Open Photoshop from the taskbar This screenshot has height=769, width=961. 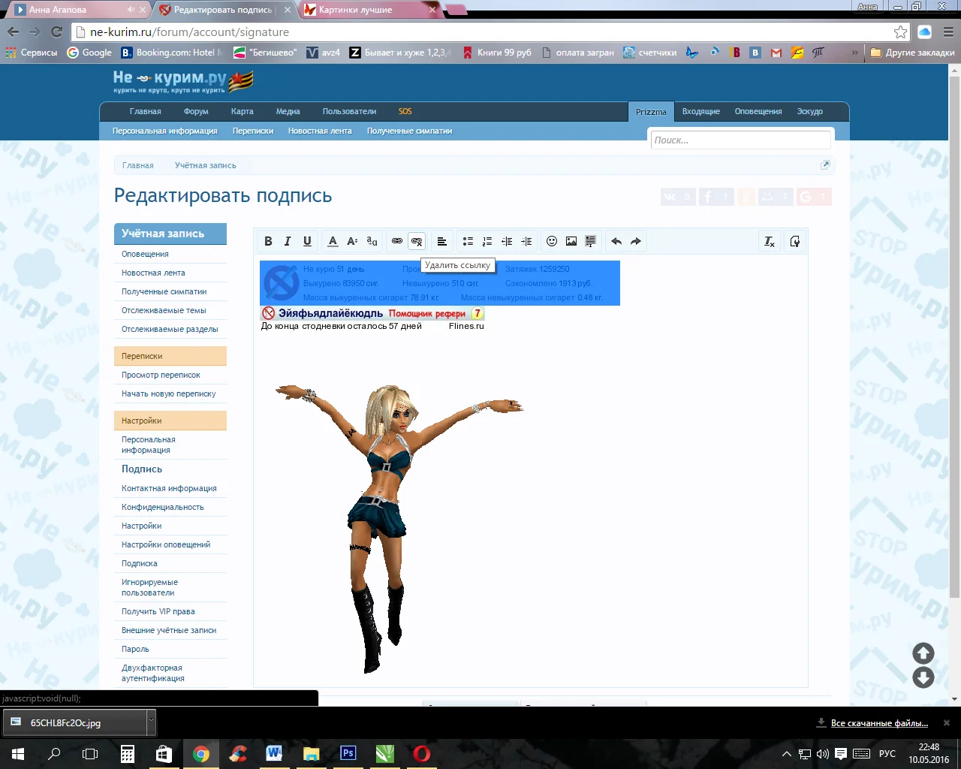click(x=348, y=753)
